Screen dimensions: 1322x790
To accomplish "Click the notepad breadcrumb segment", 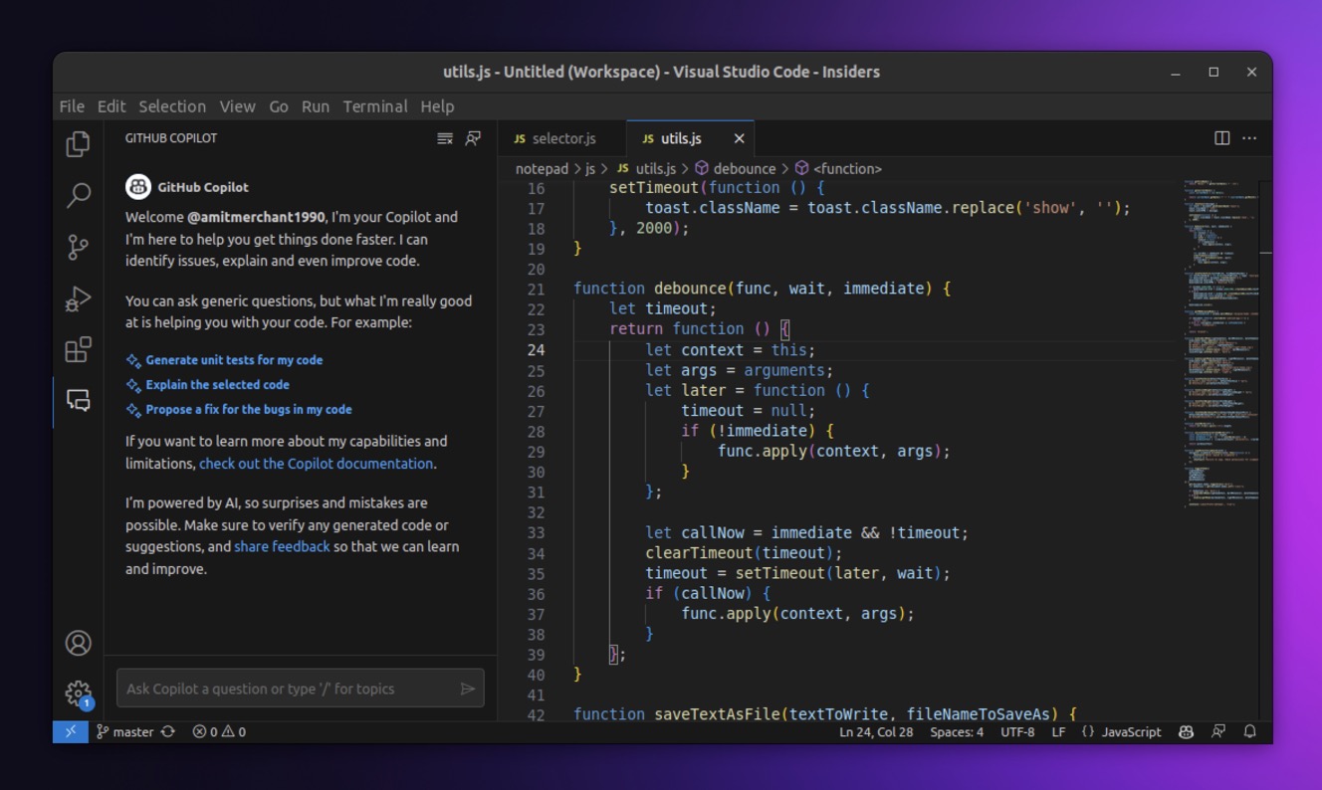I will [x=542, y=169].
